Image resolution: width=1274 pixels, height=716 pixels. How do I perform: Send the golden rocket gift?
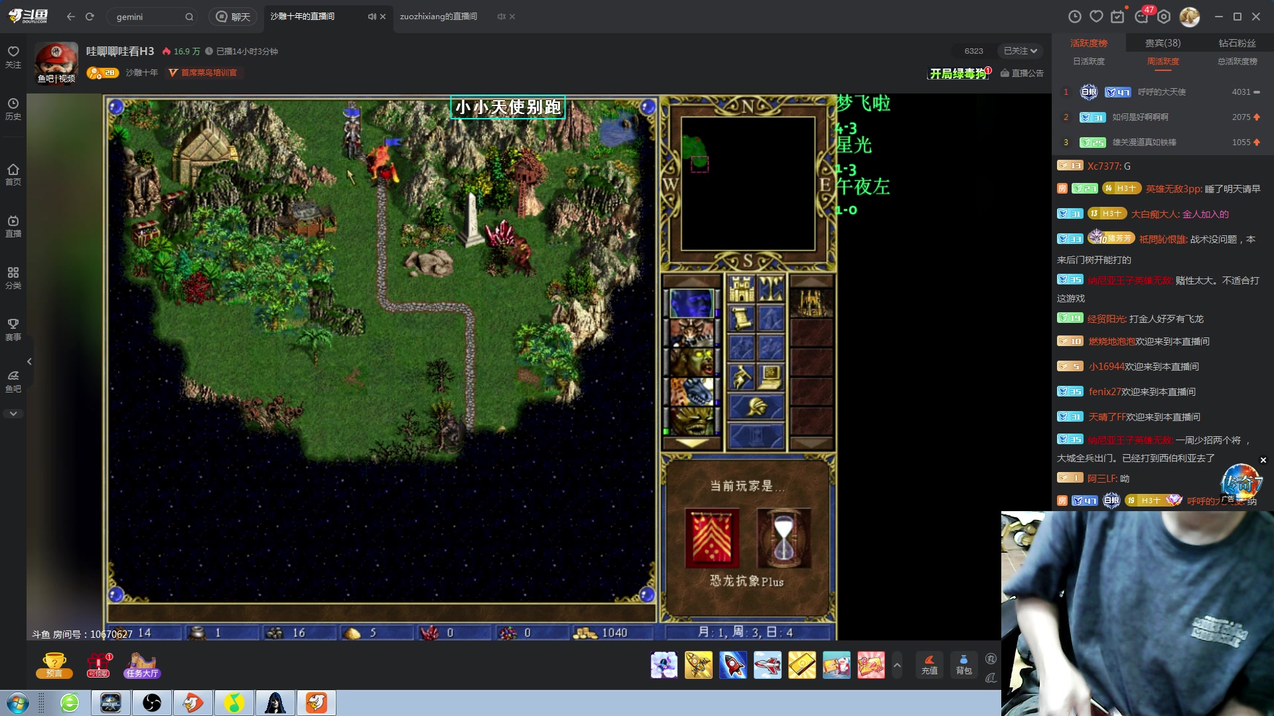click(x=699, y=665)
